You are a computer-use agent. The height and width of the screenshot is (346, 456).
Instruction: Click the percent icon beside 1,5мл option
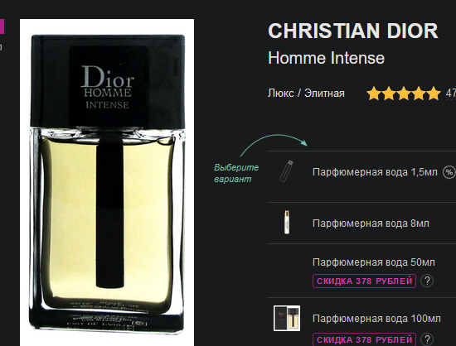coord(449,172)
